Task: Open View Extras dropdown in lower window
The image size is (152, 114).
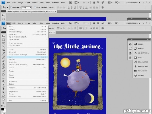Action: point(77,23)
